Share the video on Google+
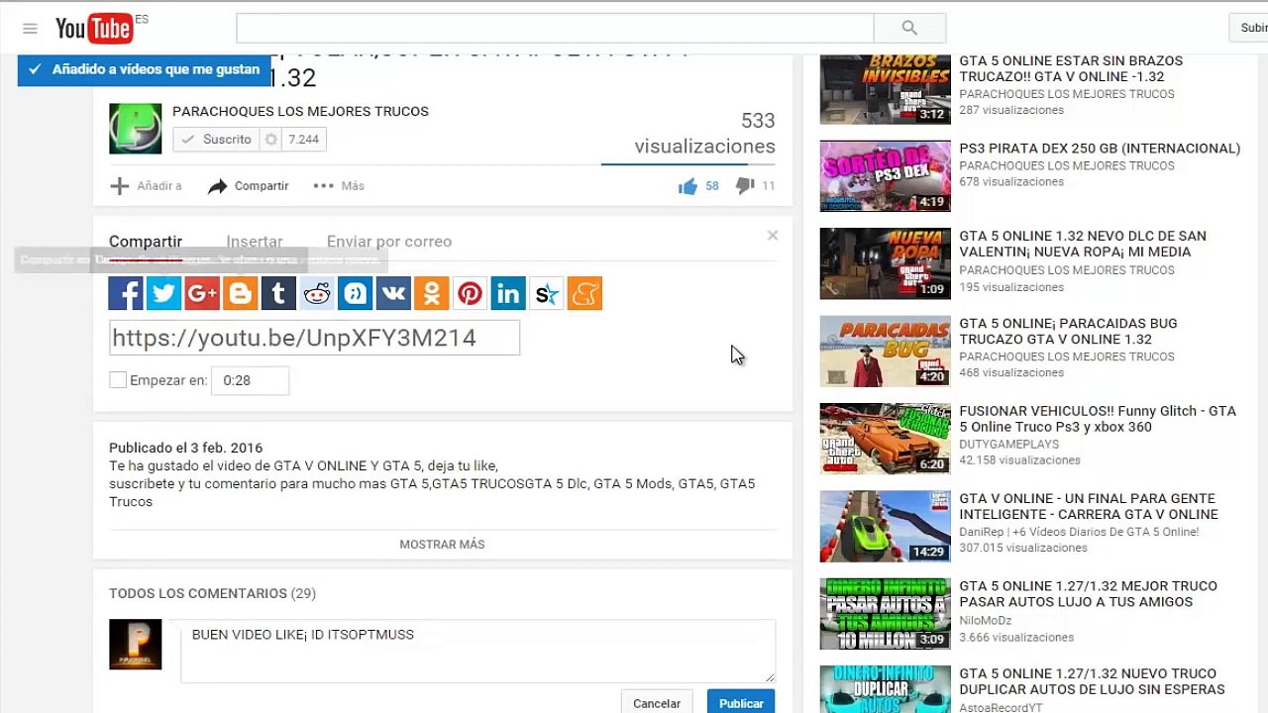1268x713 pixels. pos(202,293)
